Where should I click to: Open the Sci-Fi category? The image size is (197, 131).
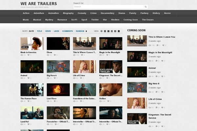pyautogui.click(x=74, y=20)
